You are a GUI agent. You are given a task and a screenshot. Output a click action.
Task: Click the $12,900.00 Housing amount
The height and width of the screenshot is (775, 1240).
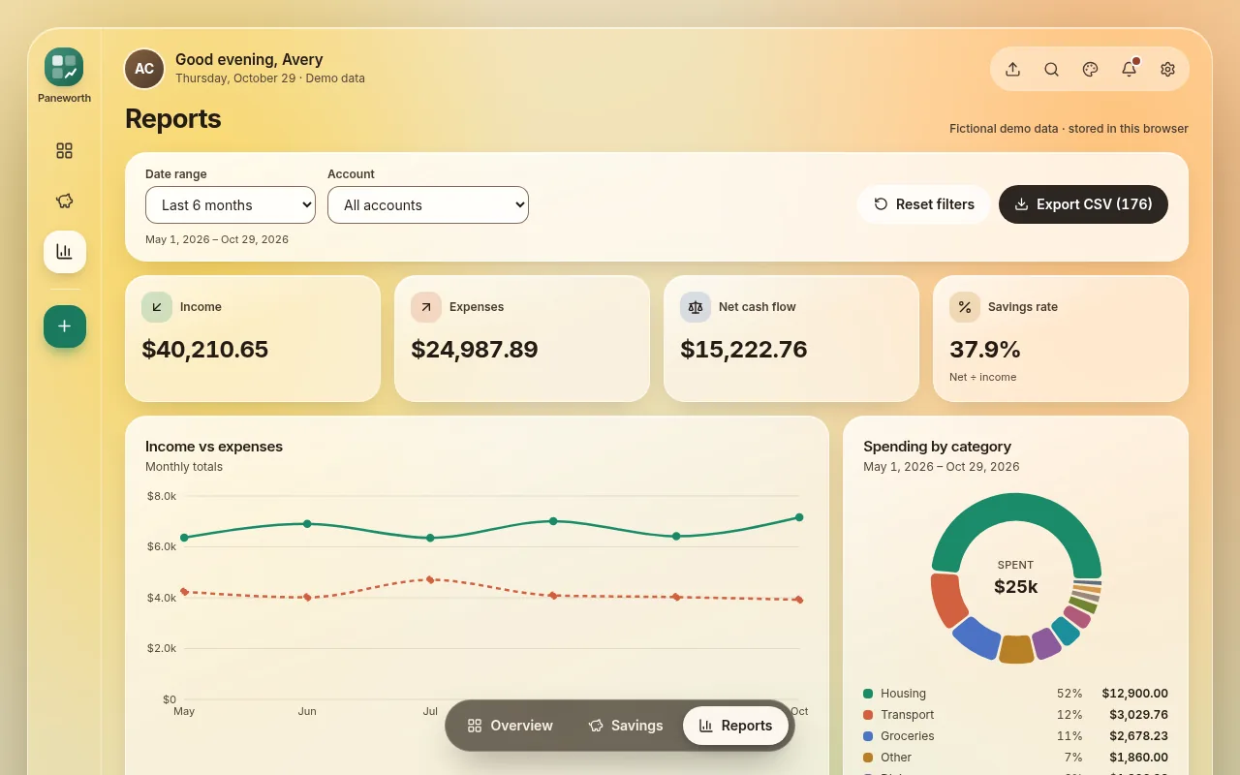[x=1134, y=694]
